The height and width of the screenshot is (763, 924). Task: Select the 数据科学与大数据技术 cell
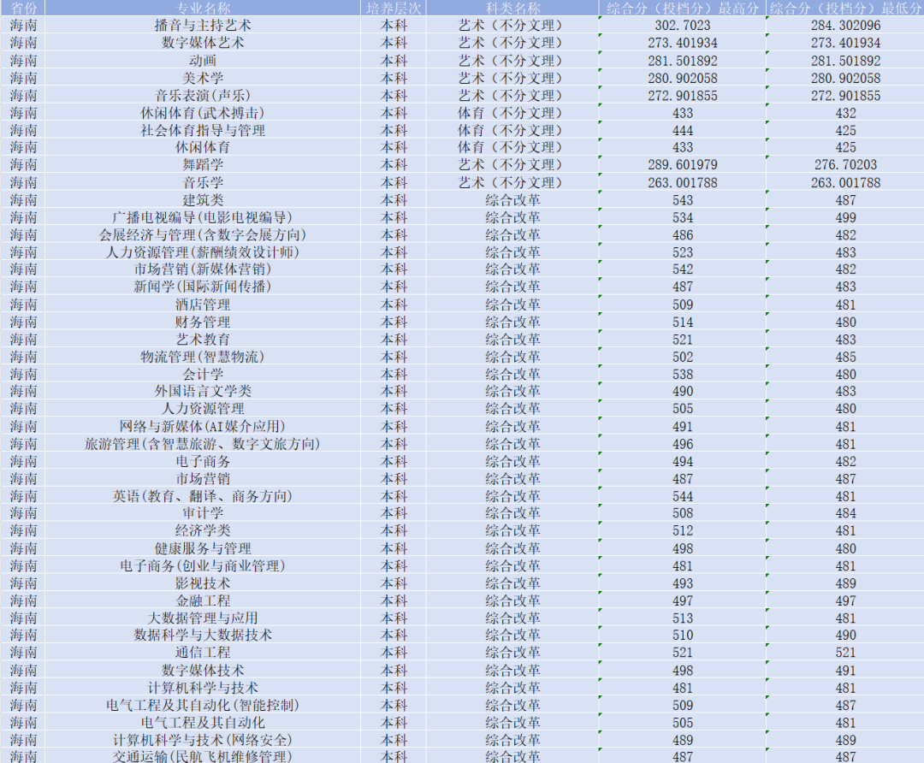click(203, 636)
